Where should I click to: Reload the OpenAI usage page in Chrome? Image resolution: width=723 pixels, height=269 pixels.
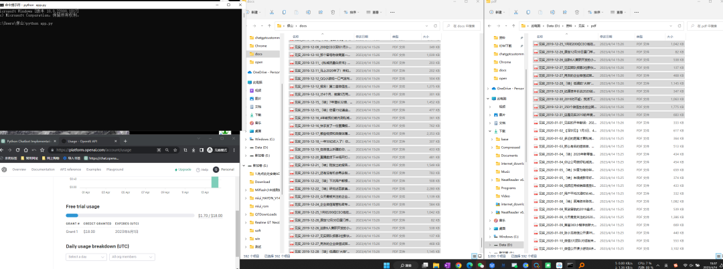17,150
